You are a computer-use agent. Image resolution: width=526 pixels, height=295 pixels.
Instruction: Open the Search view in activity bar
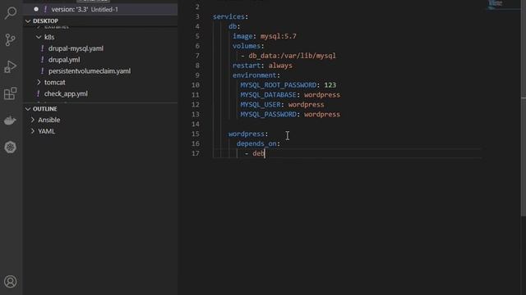[x=11, y=13]
